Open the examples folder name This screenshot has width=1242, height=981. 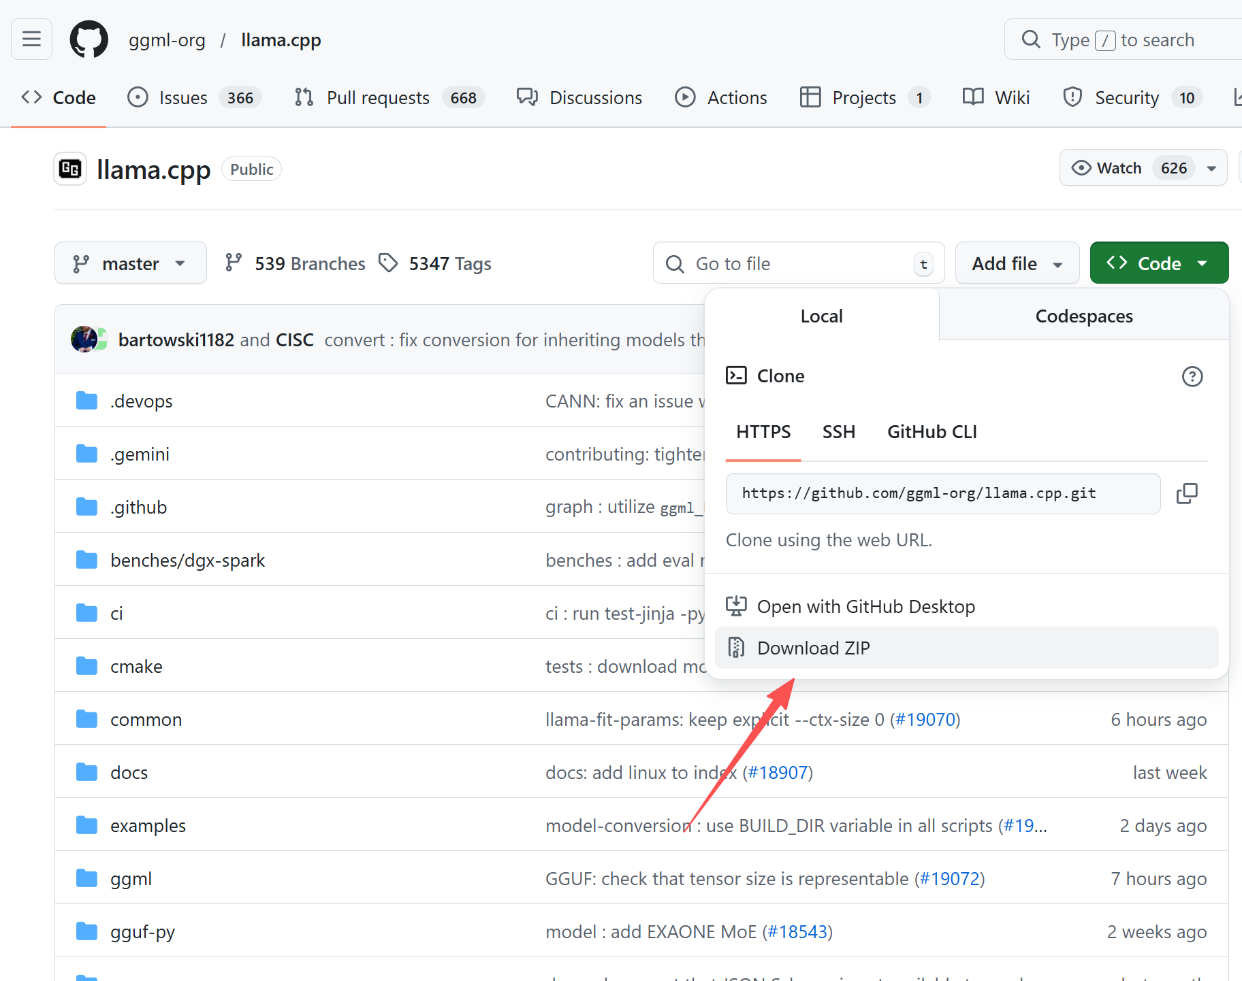click(148, 825)
